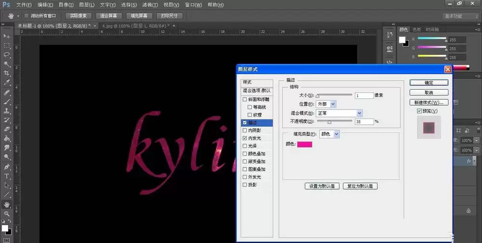Select the Line shape tool

tap(7, 195)
